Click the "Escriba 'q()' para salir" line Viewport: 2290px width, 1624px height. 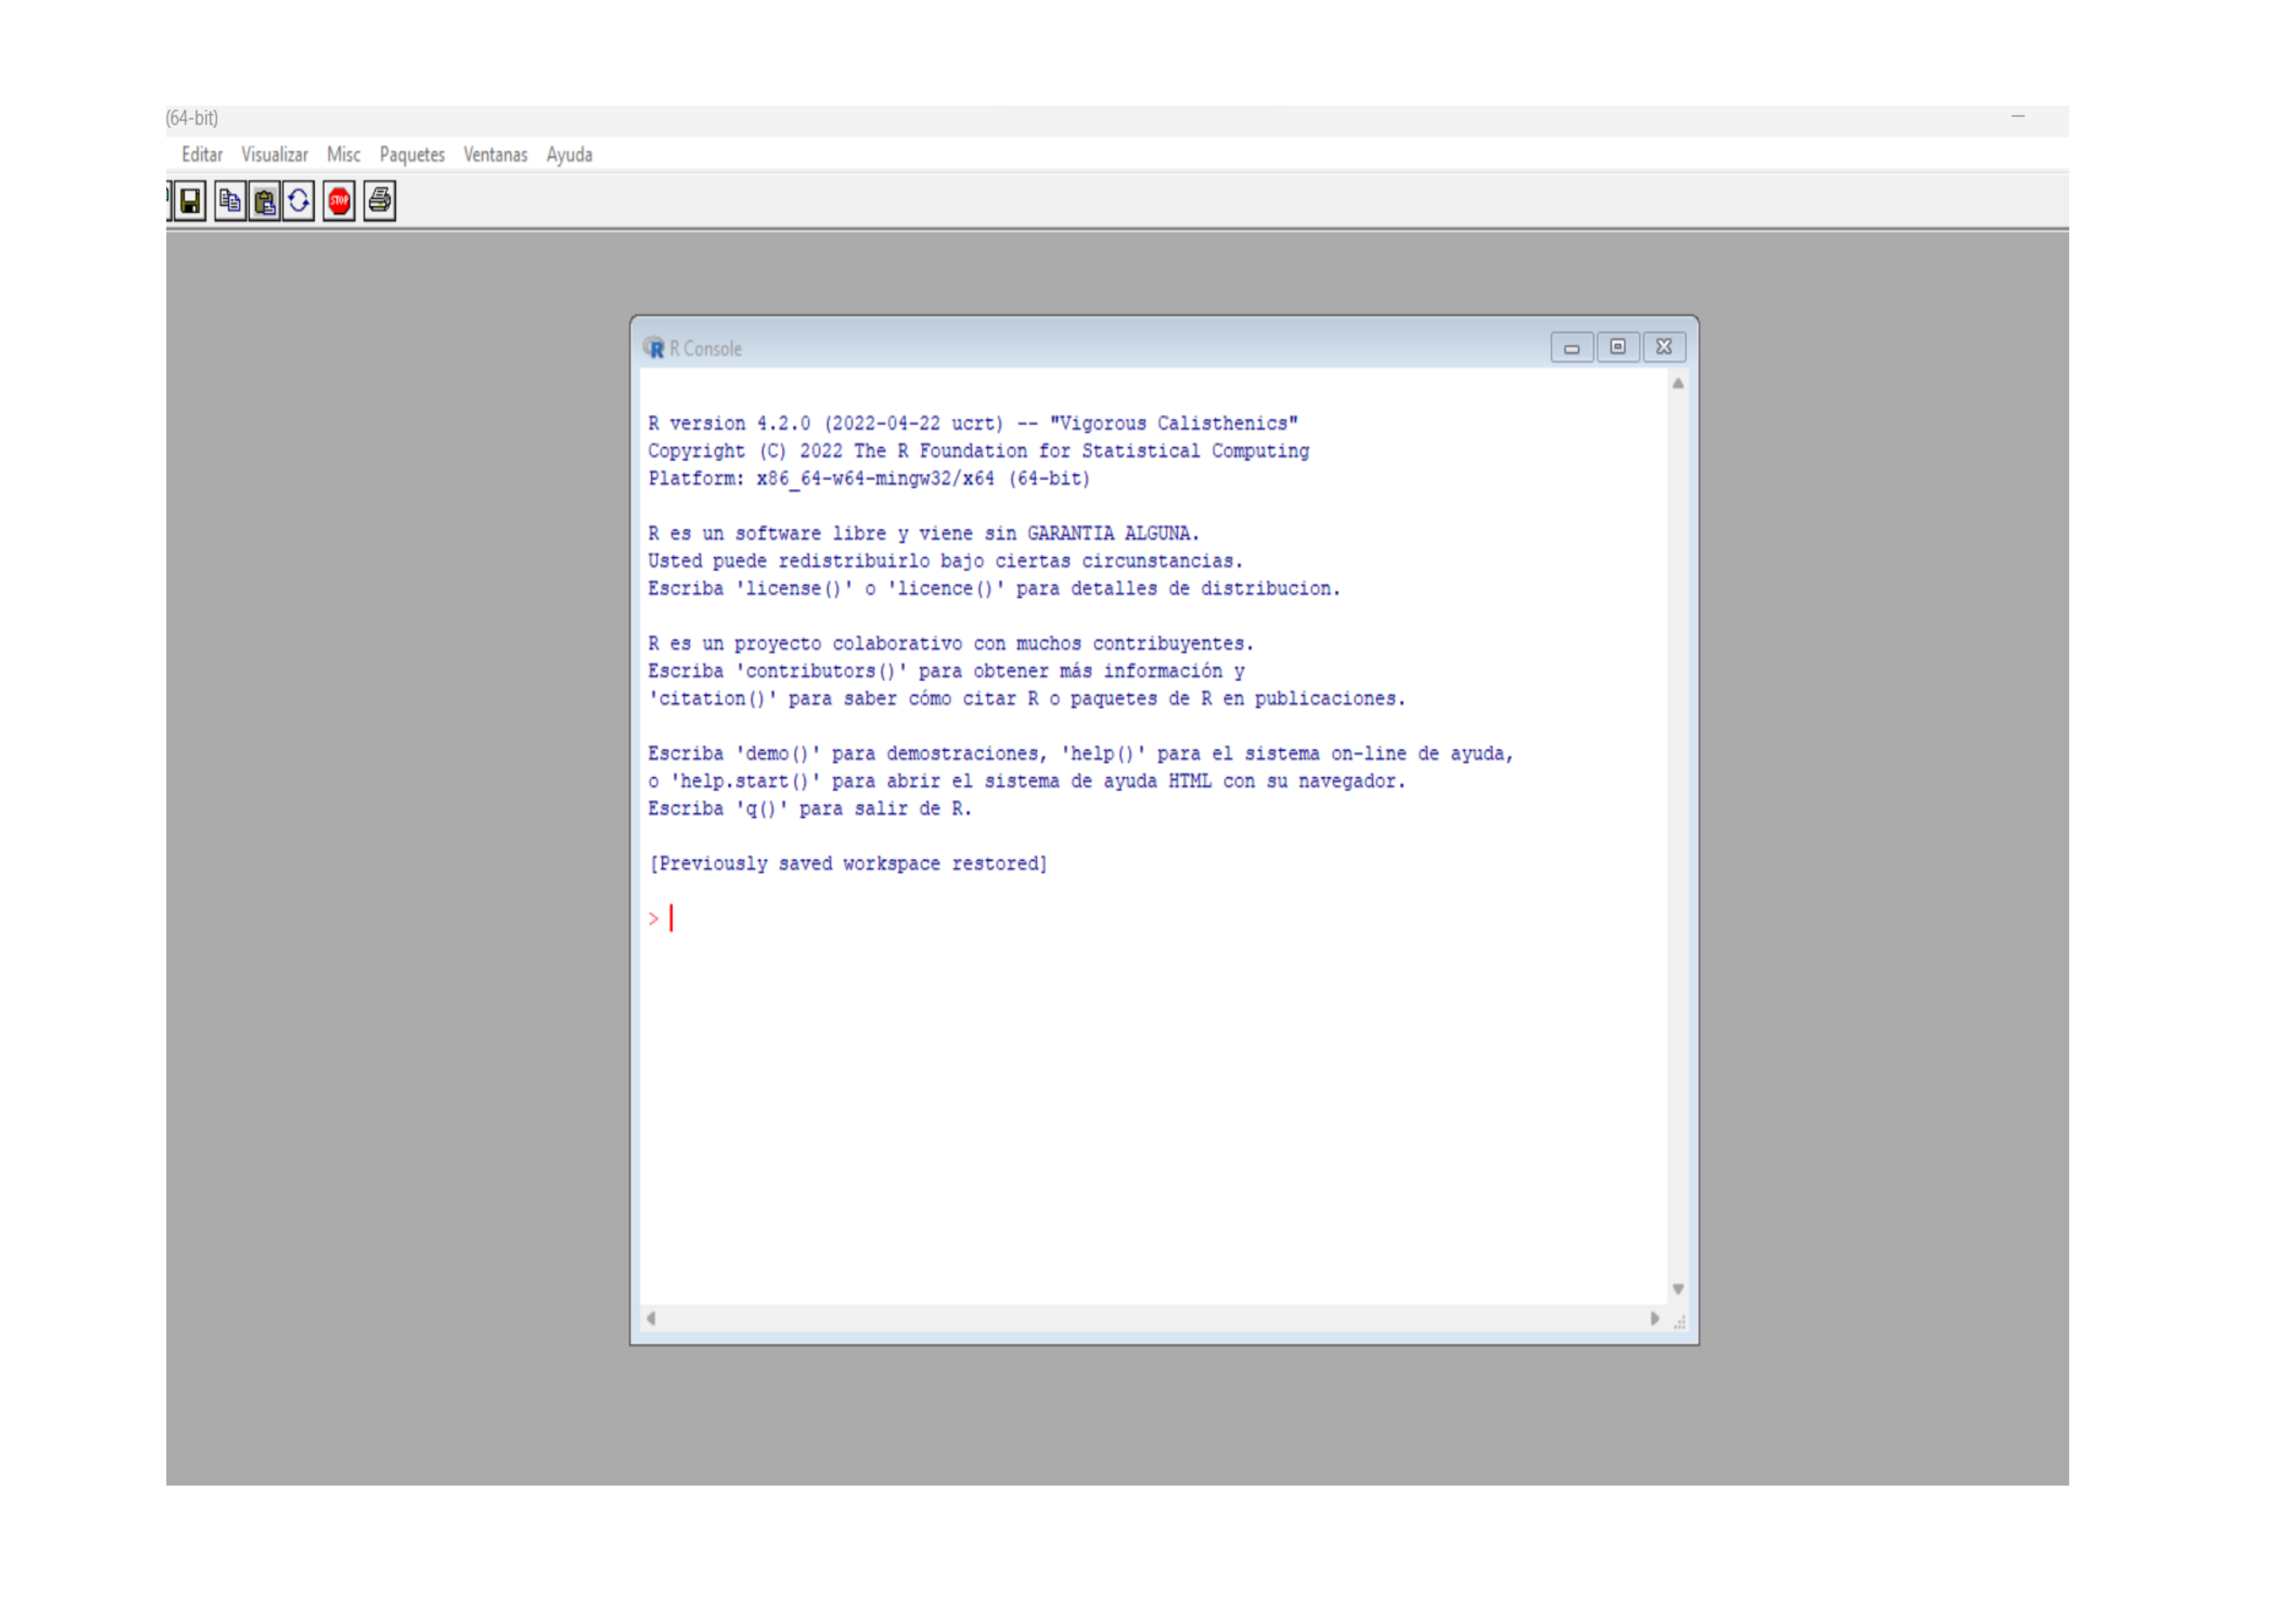tap(810, 809)
